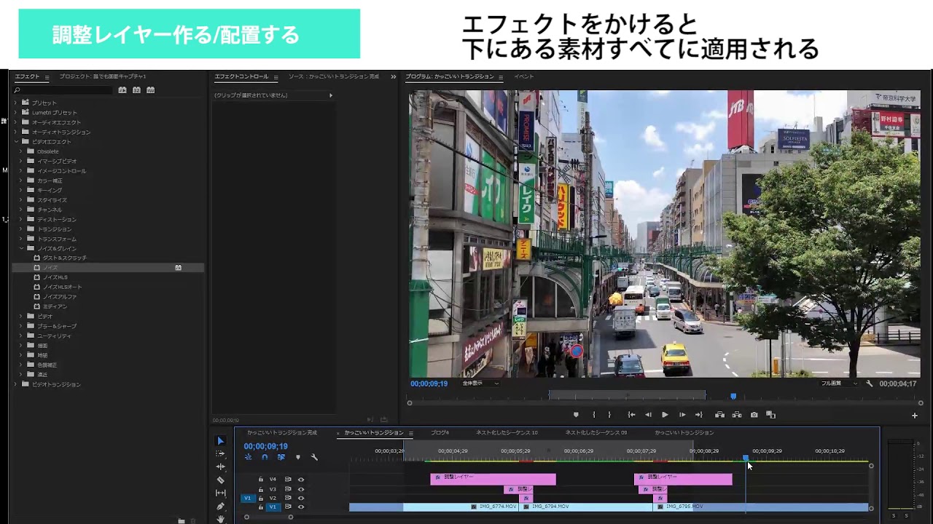
Task: Filter by 32-bit Color effects icon
Action: click(136, 90)
